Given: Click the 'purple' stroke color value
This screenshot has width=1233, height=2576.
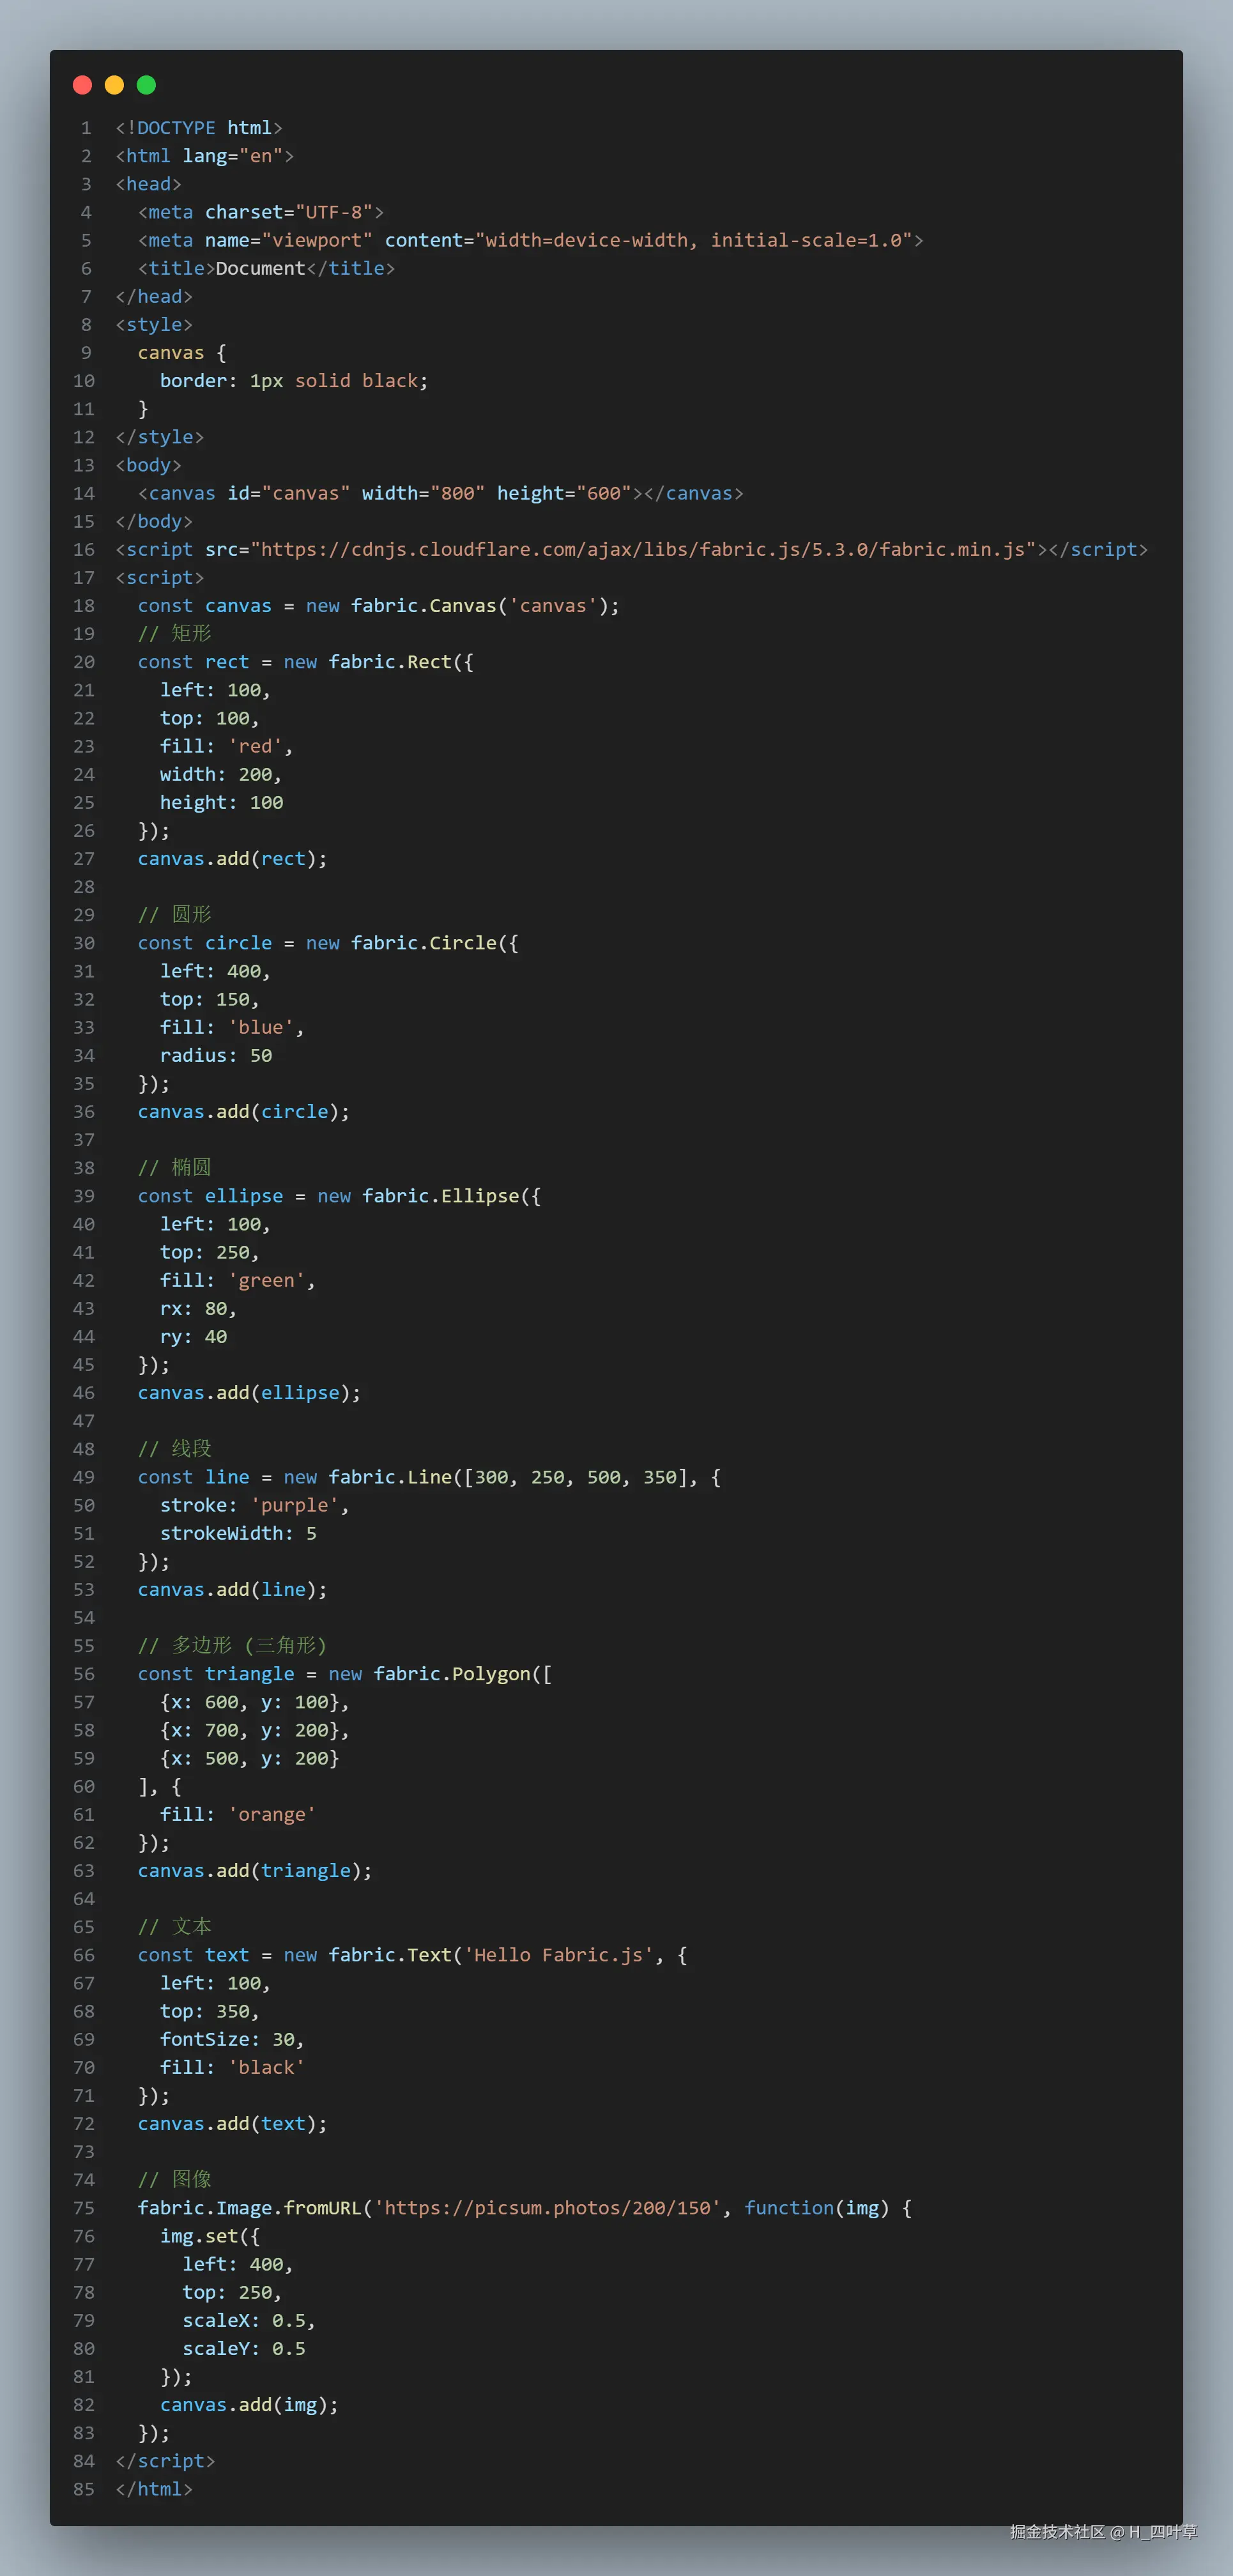Looking at the screenshot, I should pyautogui.click(x=294, y=1505).
